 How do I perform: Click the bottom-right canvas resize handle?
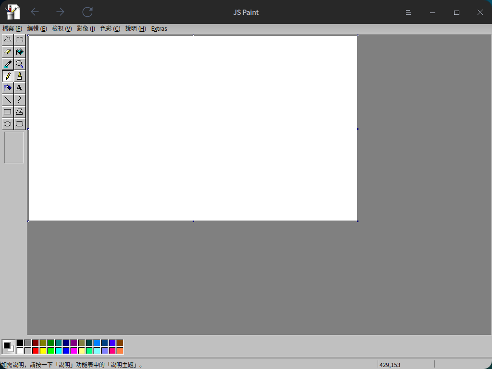tap(357, 221)
